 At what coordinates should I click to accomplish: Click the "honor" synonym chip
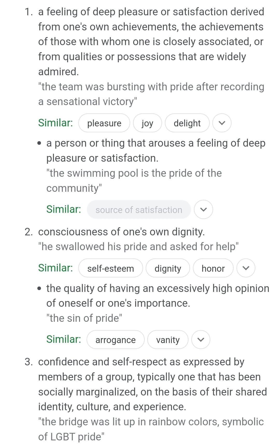click(x=213, y=268)
